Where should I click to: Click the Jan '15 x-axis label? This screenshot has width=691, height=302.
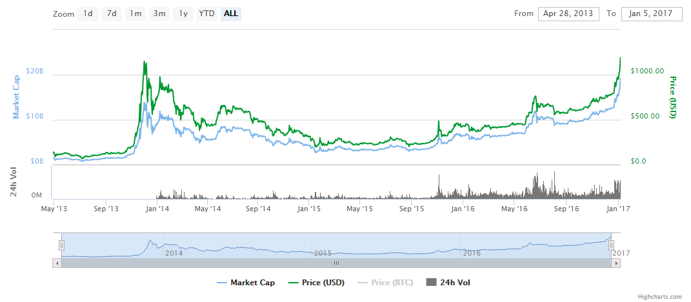click(309, 209)
